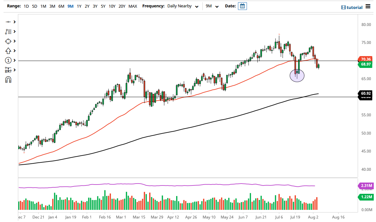Click the 68.97 current price label

click(365, 64)
